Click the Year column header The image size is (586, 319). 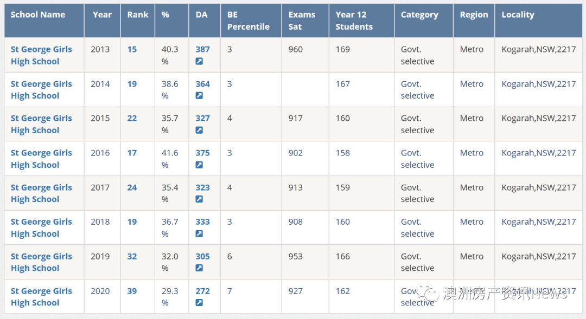pyautogui.click(x=102, y=15)
